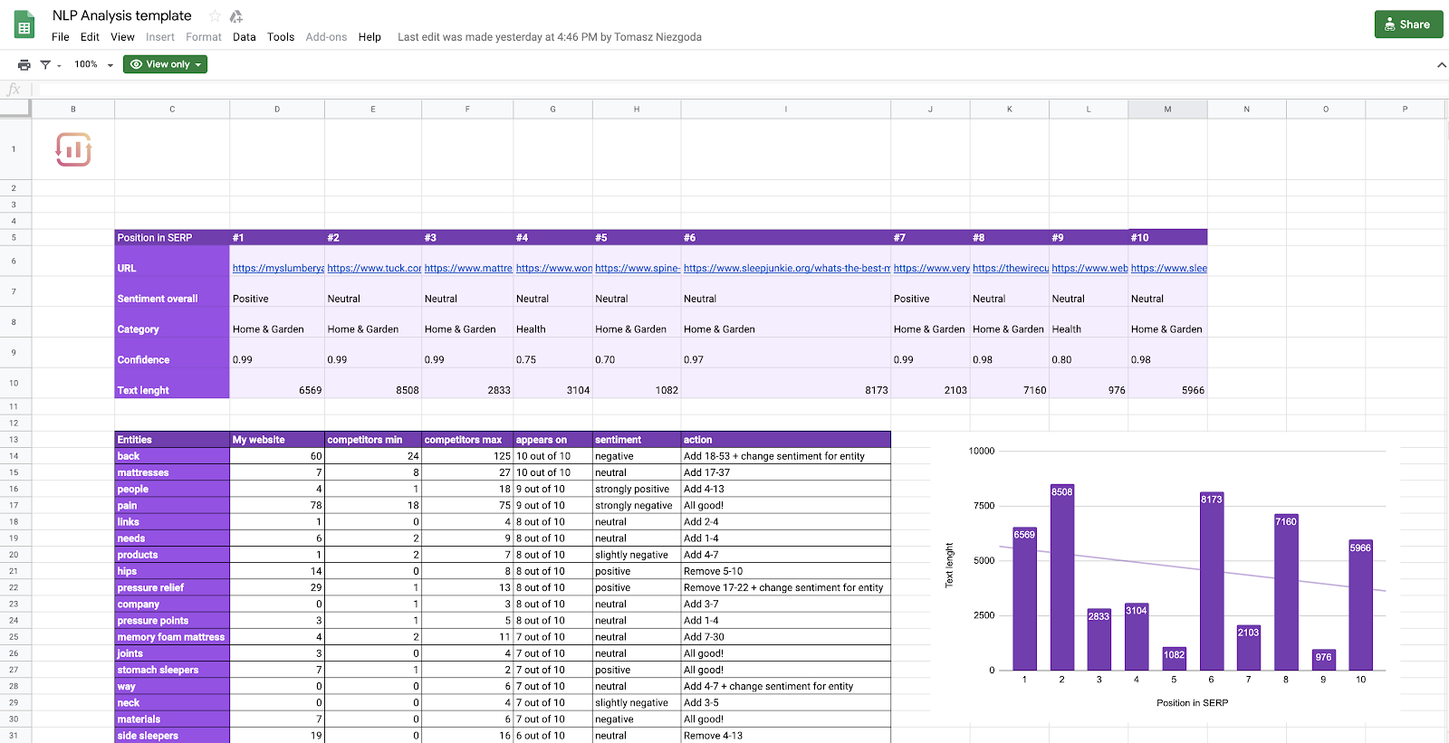Viewport: 1449px width, 743px height.
Task: Star the NLP Analysis template document
Action: click(x=215, y=16)
